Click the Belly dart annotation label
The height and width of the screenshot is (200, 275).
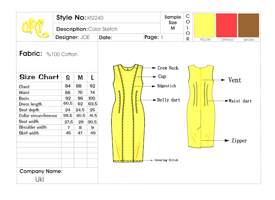pyautogui.click(x=169, y=100)
